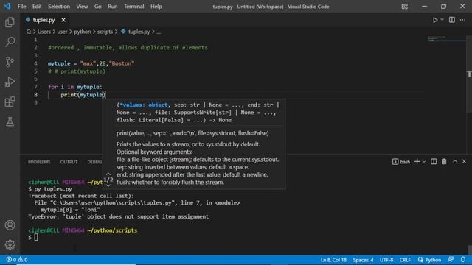
Task: Open the Go menu
Action: (98, 7)
